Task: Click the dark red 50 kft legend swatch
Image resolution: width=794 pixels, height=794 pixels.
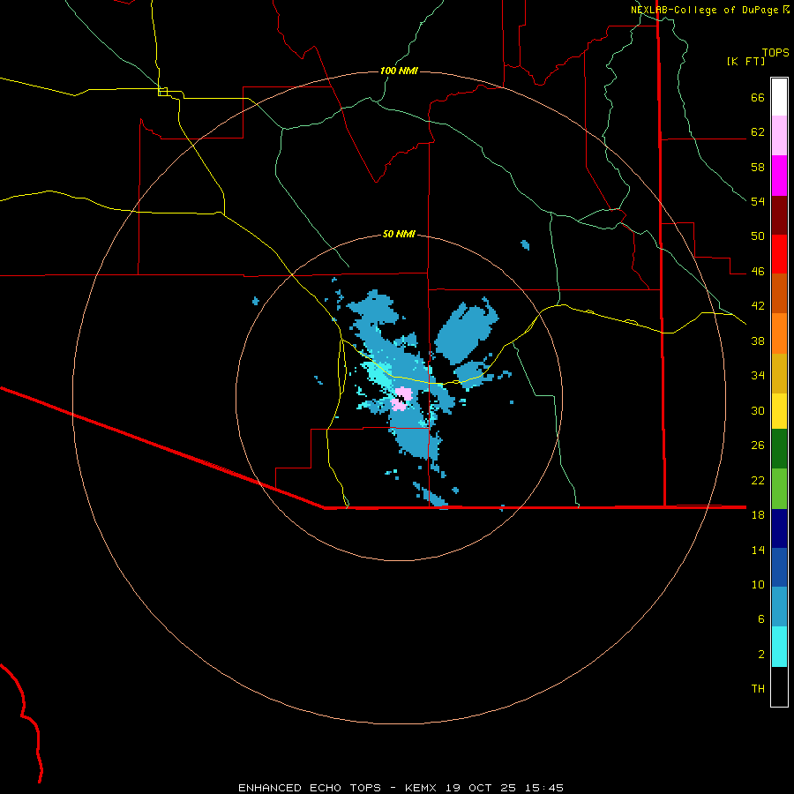Action: (779, 215)
